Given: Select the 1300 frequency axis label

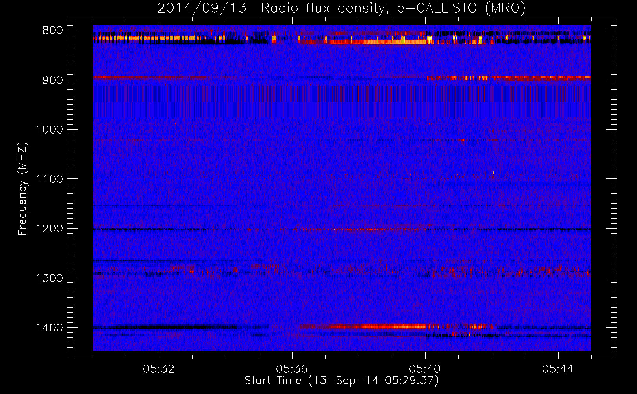Looking at the screenshot, I should click(x=50, y=278).
